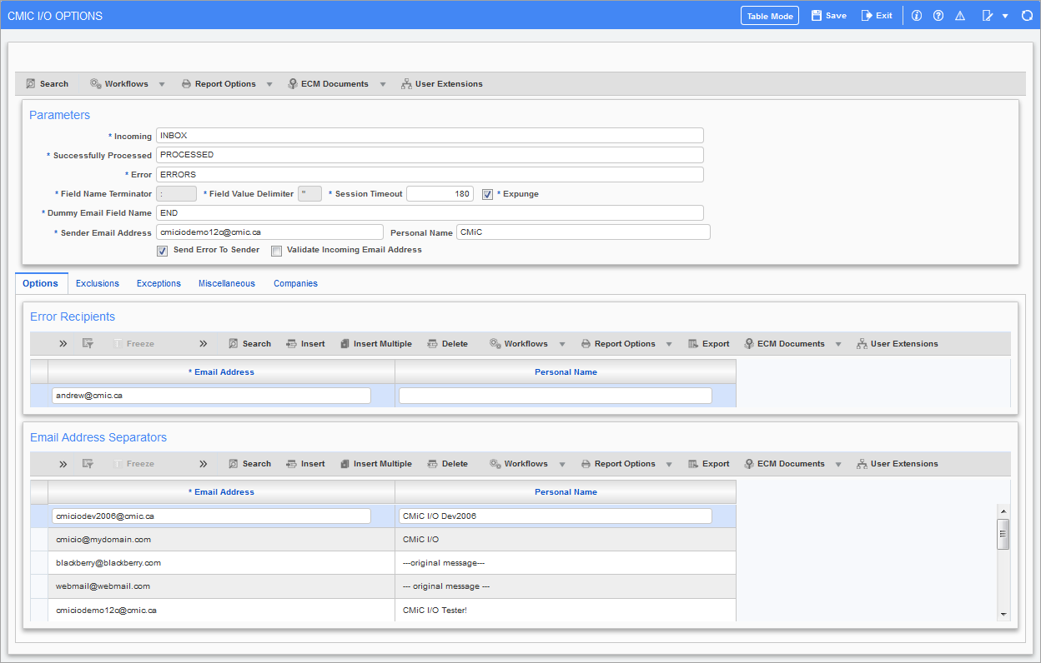Sort Error Recipients by Personal Name header
Viewport: 1041px width, 663px height.
[566, 372]
